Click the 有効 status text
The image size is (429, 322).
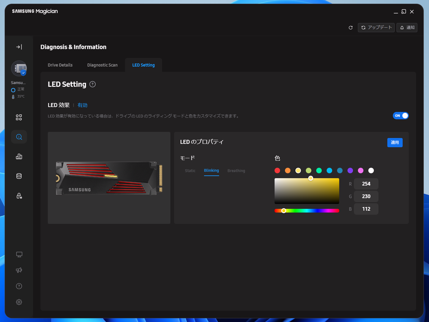pos(82,105)
